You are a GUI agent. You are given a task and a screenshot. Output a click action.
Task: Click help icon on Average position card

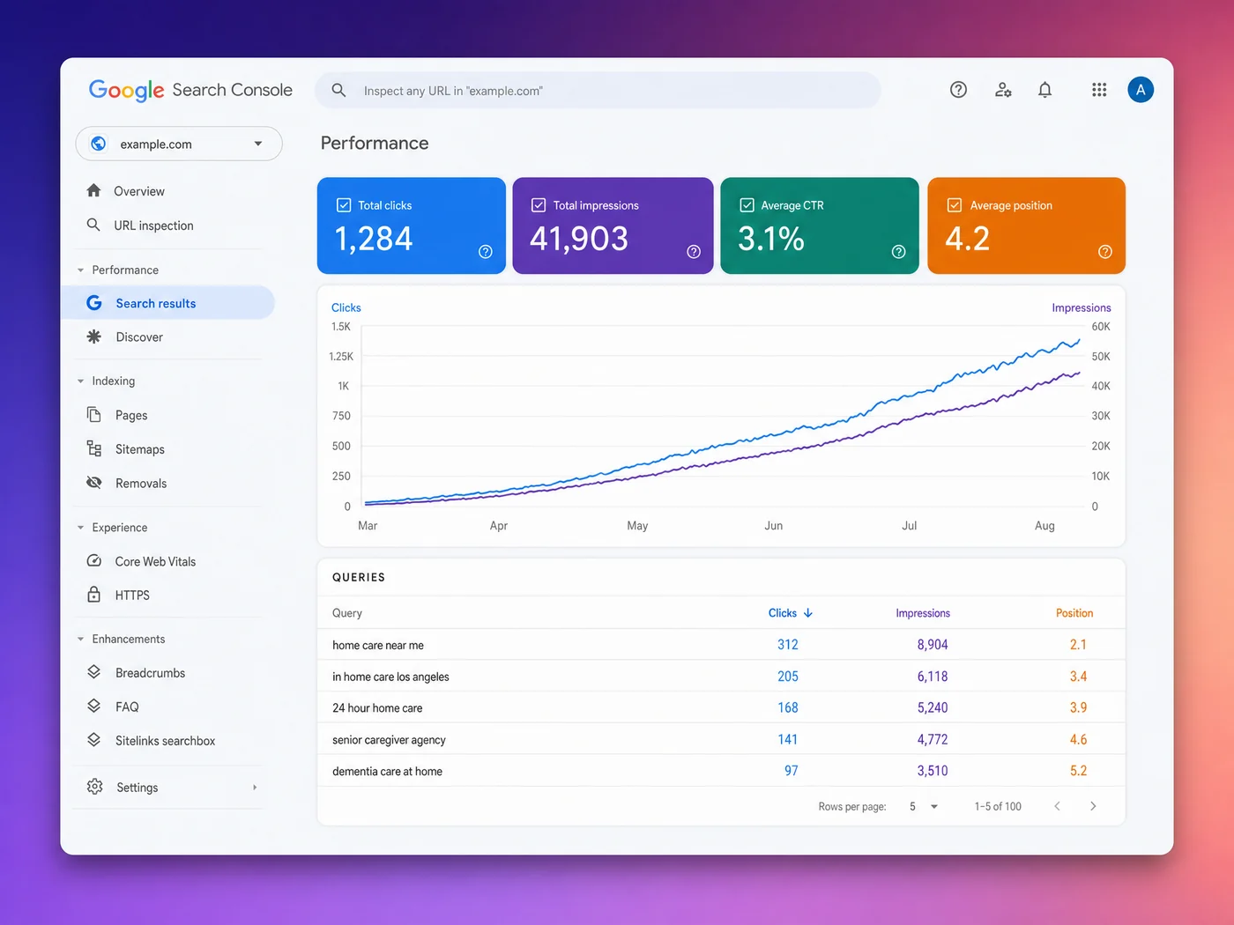1105,252
